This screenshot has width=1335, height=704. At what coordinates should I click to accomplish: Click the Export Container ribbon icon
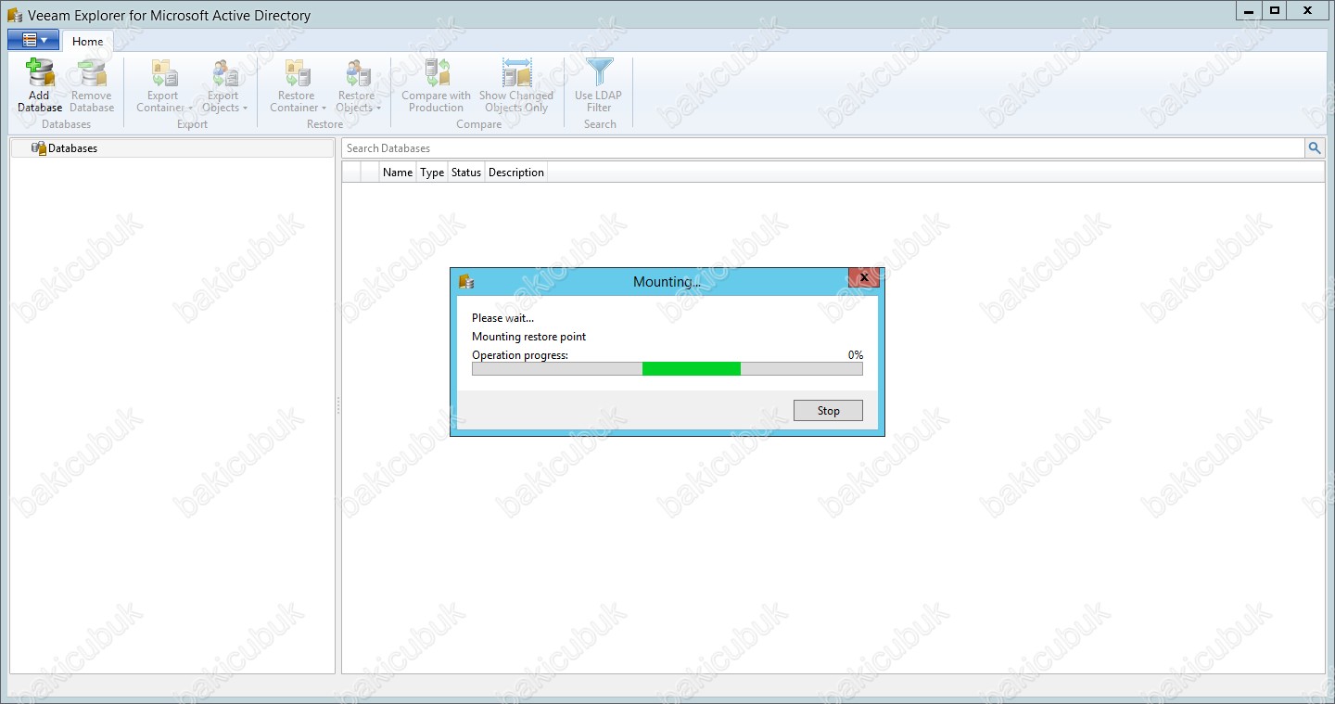(x=164, y=73)
